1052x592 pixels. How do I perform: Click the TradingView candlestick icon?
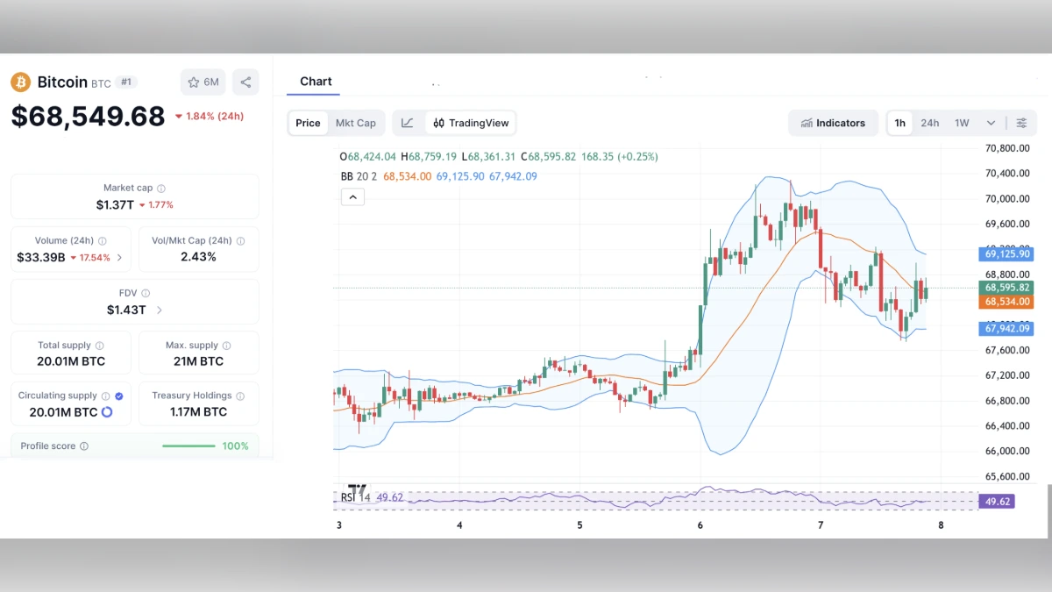pyautogui.click(x=440, y=123)
